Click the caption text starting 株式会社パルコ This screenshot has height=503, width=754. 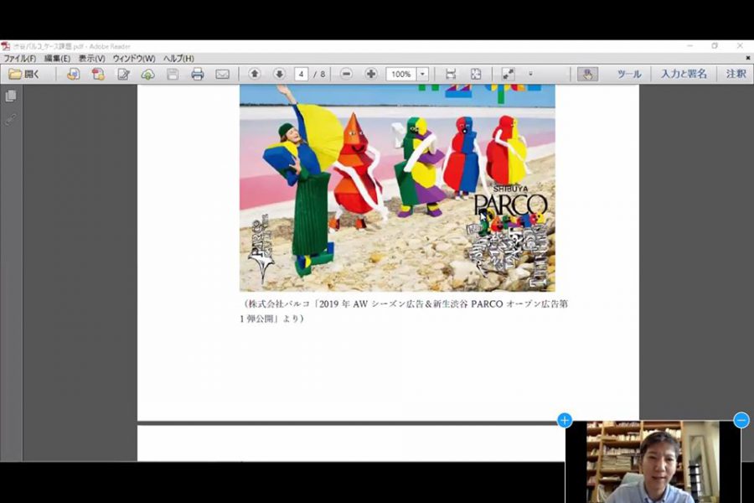click(404, 311)
